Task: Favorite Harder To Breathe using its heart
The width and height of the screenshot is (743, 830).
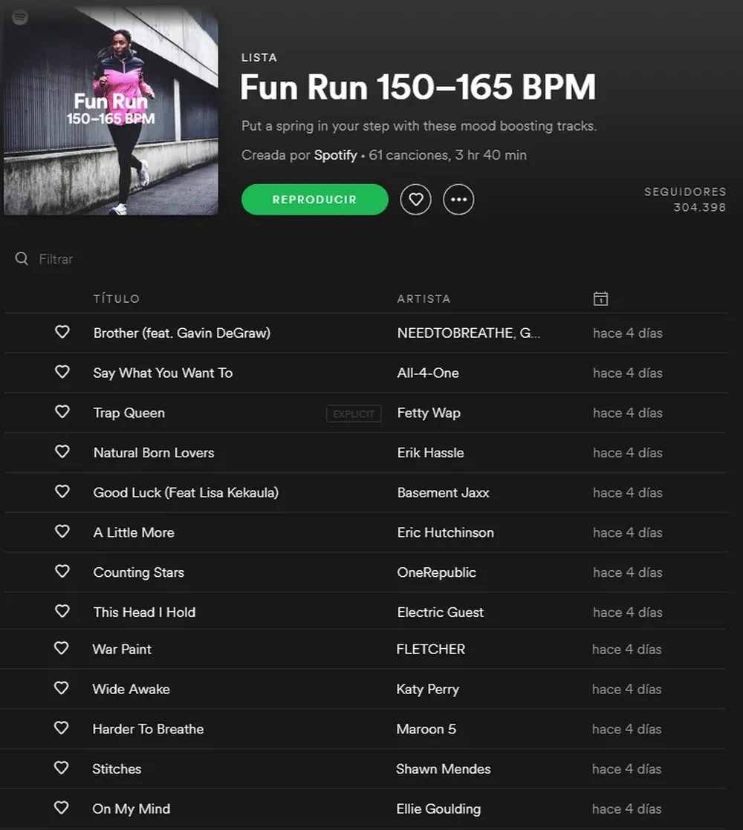Action: click(x=62, y=728)
